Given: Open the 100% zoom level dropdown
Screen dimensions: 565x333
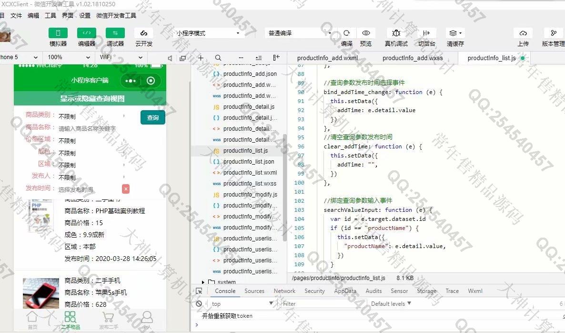Looking at the screenshot, I should pyautogui.click(x=69, y=57).
